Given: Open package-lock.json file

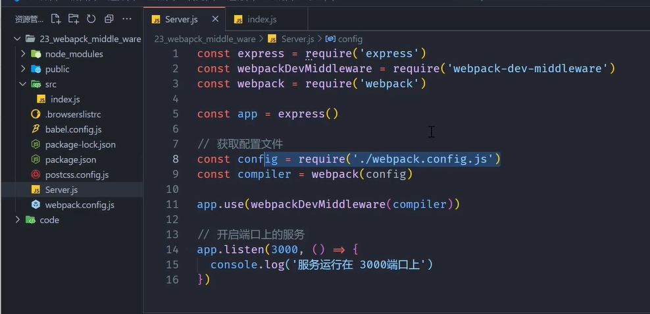Looking at the screenshot, I should click(80, 145).
